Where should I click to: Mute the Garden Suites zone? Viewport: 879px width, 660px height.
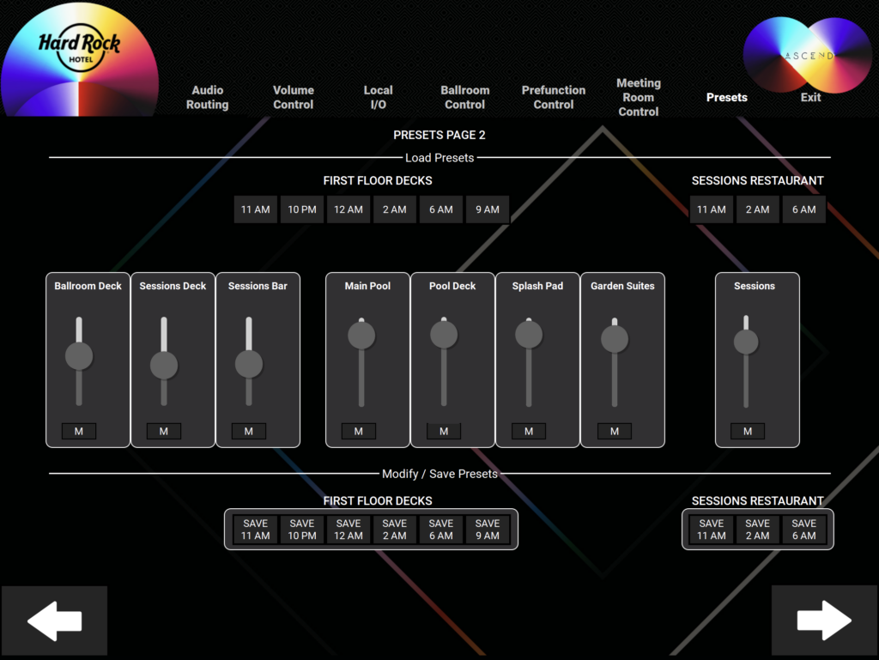click(614, 431)
